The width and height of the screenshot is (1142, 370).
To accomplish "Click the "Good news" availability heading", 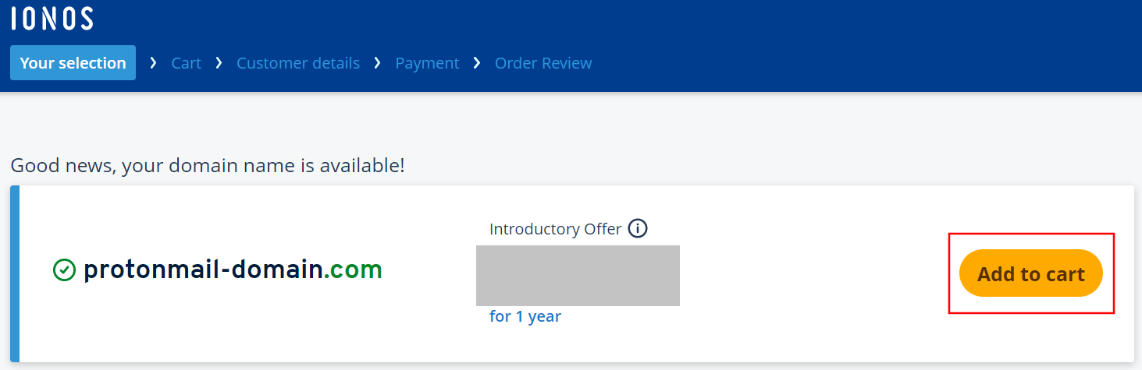I will [x=208, y=165].
